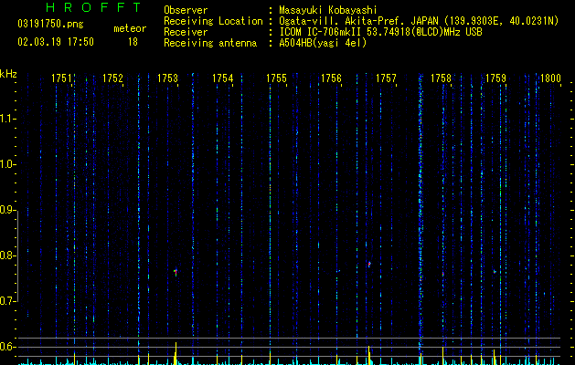
Task: Click the 0.8 kHz axis label
Action: (6, 255)
